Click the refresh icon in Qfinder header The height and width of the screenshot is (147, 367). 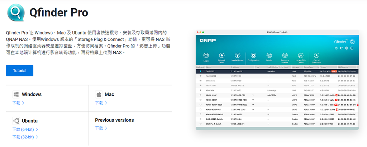point(341,48)
